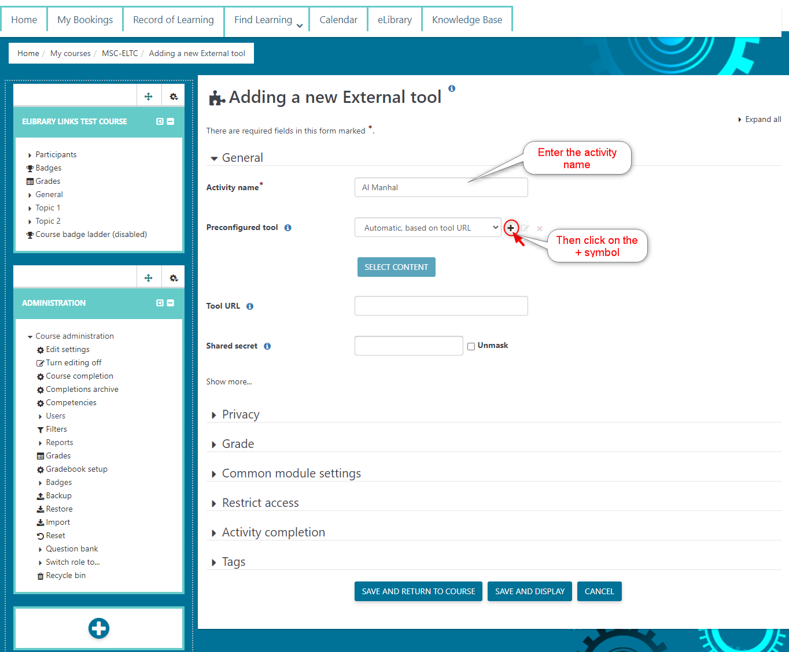Open Course badge ladder (disabled)
Viewport: 789px width, 652px height.
pyautogui.click(x=87, y=235)
